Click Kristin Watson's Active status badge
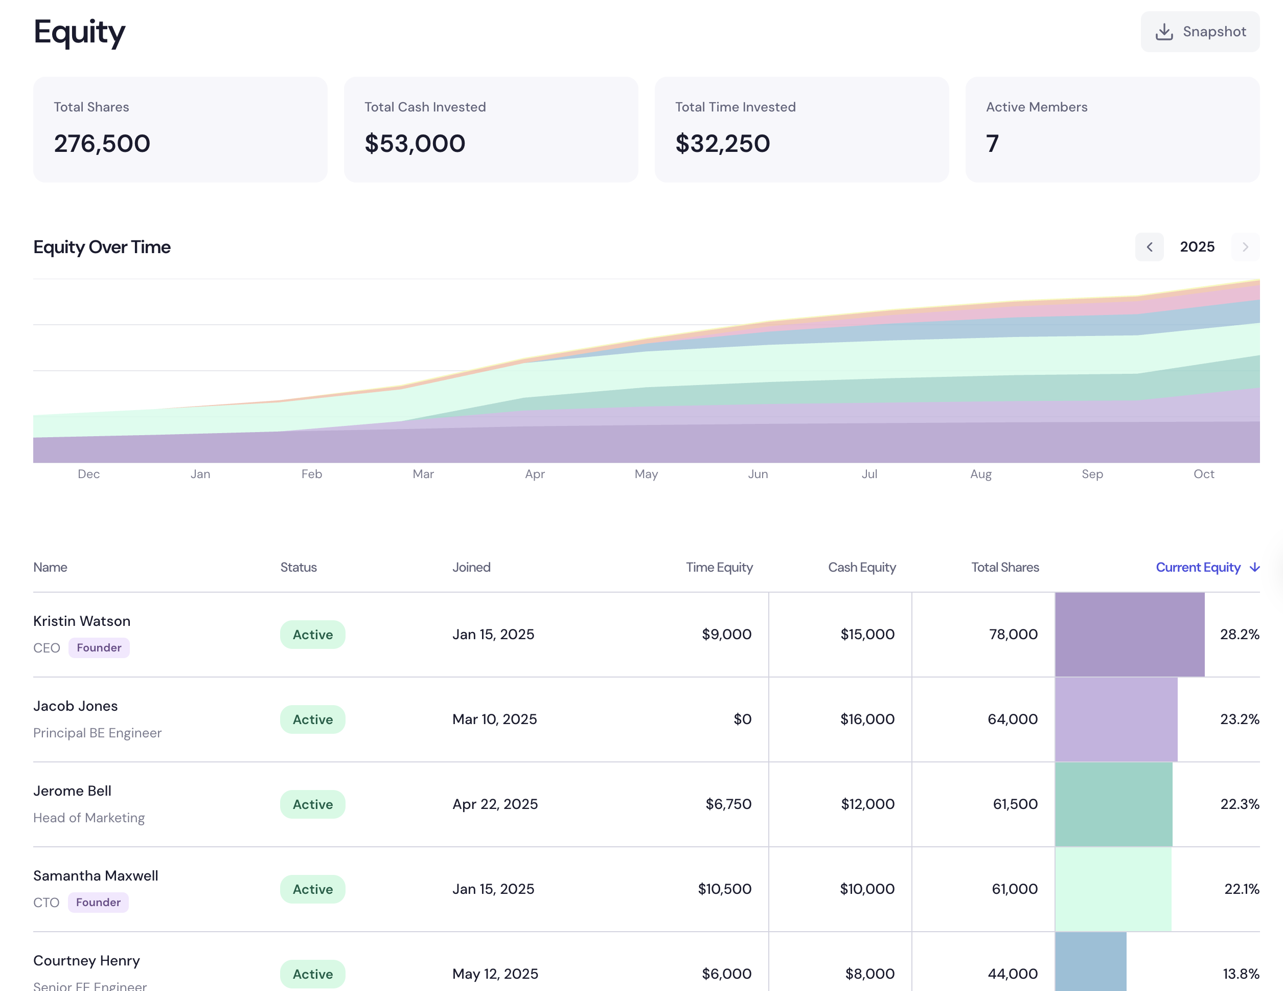Screen dimensions: 1283x991 (312, 635)
